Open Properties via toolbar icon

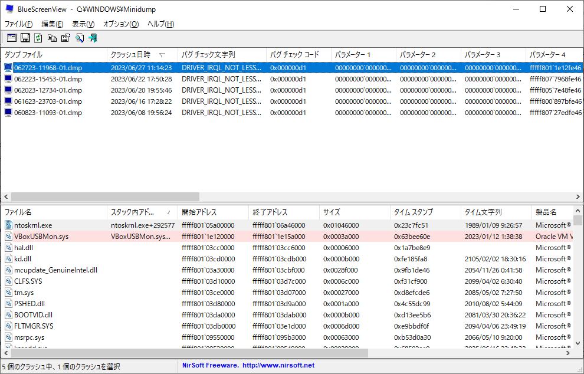pyautogui.click(x=65, y=38)
